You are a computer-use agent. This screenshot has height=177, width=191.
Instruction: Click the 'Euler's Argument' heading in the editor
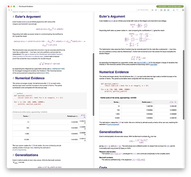28,17
